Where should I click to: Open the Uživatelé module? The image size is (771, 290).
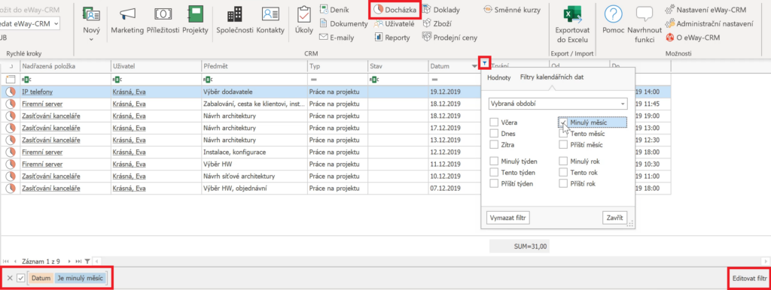tap(394, 23)
